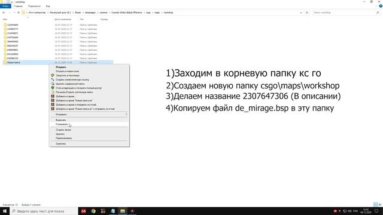383x215 pixels.
Task: Expand the Explorer ribbon with the top-right chevron
Action: tap(376, 6)
